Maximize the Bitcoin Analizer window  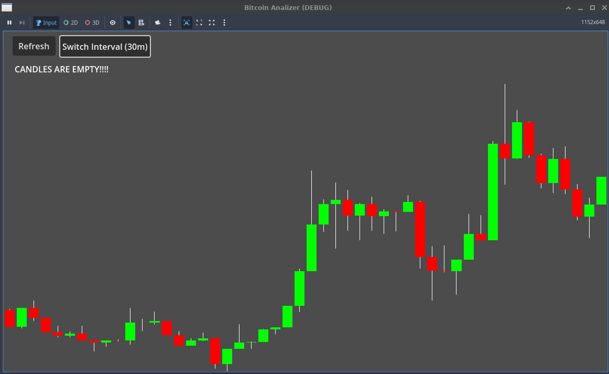(x=592, y=8)
